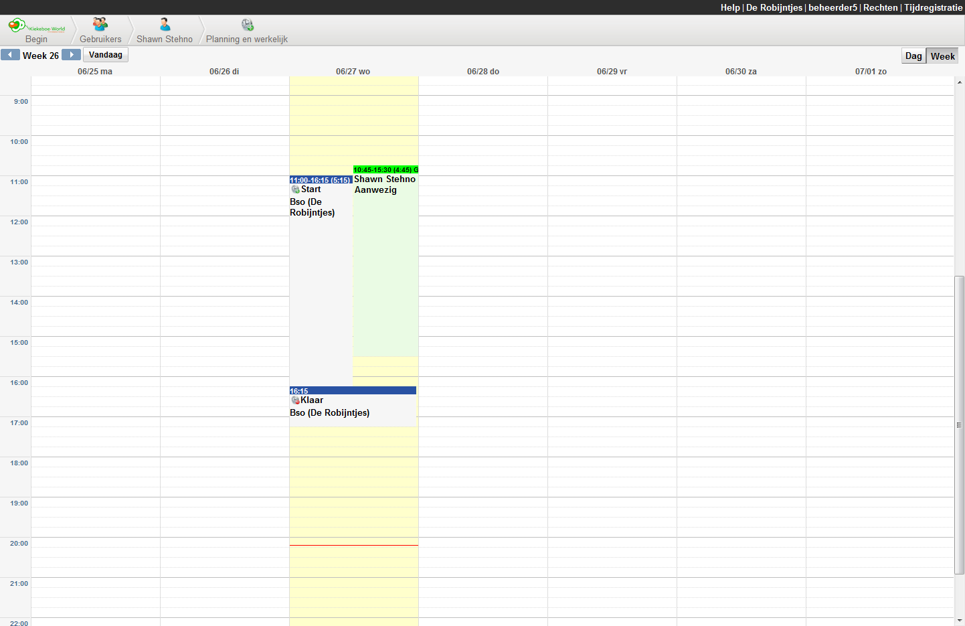Open the Rechten menu item
Screen dimensions: 965x626
pos(880,7)
